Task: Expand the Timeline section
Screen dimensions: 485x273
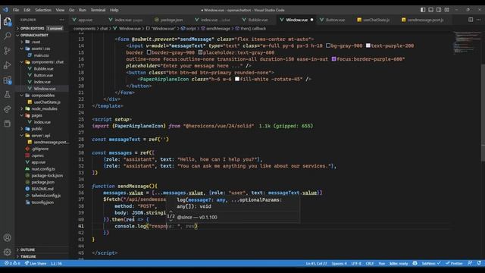Action: click(x=42, y=256)
